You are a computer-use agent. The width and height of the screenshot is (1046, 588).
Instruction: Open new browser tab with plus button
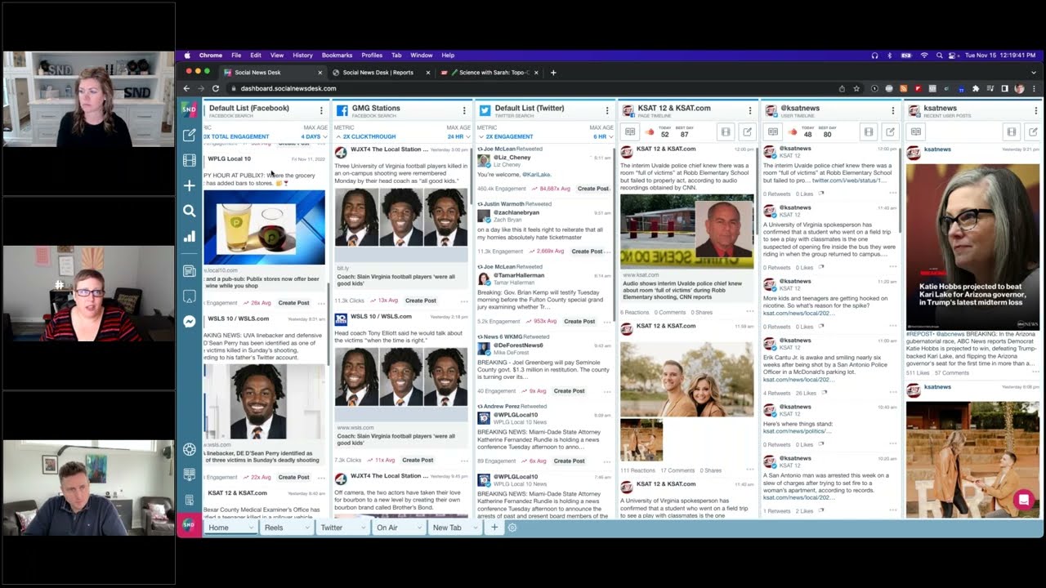553,73
